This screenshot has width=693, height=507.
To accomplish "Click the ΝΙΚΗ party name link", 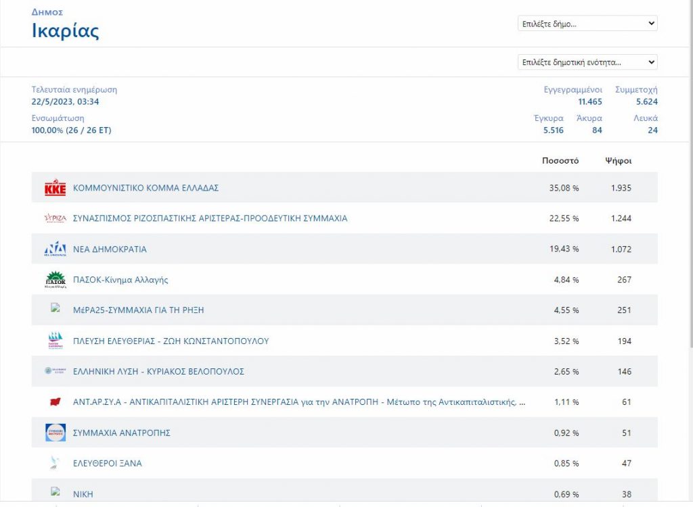I will pyautogui.click(x=83, y=494).
